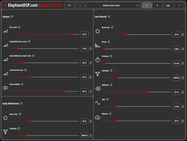Click the Dry Level slider handle
The height and width of the screenshot is (141, 187).
pos(72,34)
